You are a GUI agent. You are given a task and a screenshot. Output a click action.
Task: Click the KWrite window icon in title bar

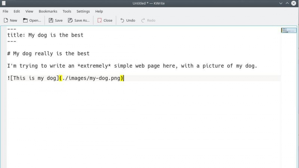[4, 3]
